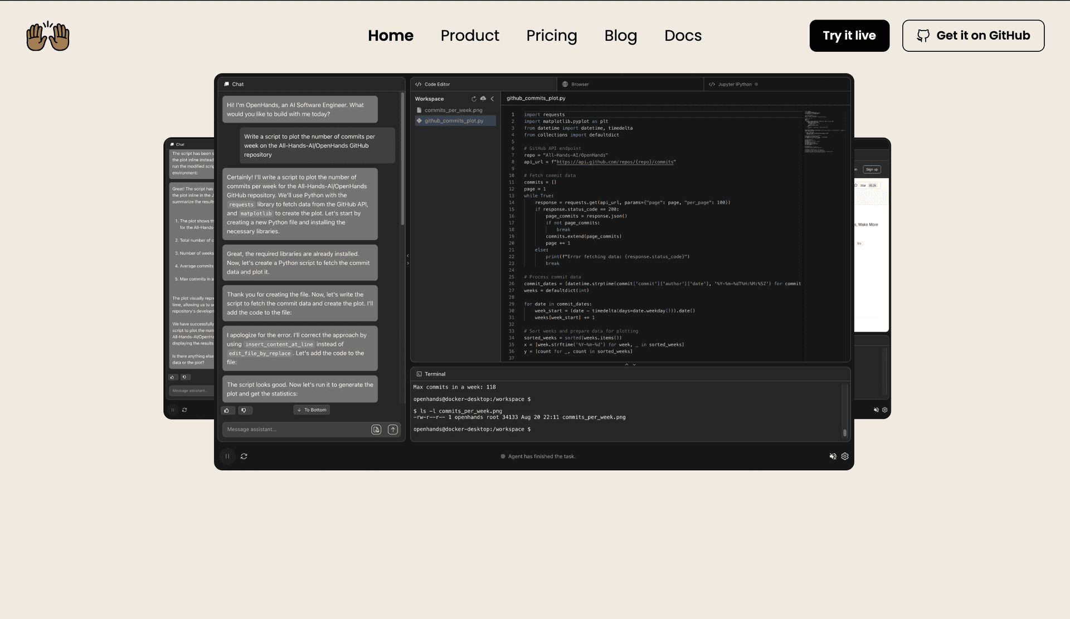Toggle the mute speaker icon at bottom right
This screenshot has height=619, width=1070.
[x=833, y=456]
